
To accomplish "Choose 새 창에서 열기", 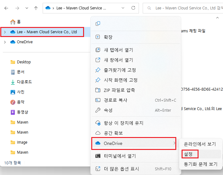I will 136,60.
